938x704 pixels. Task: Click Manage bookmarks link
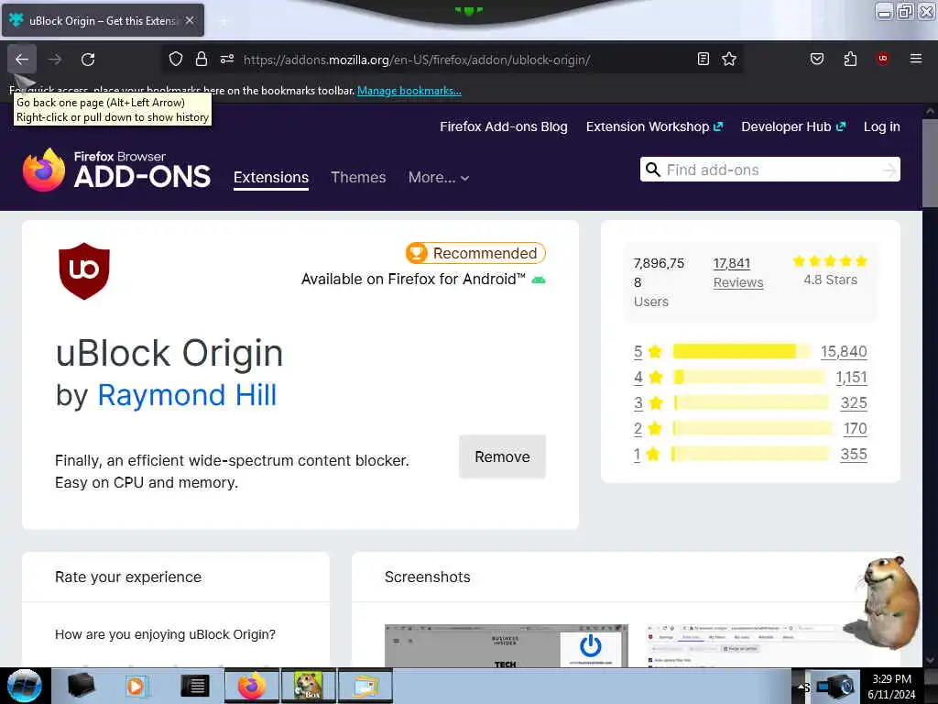point(409,91)
